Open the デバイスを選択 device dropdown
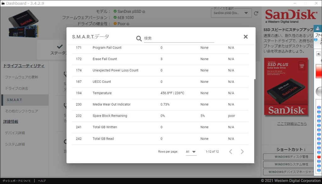Image resolution: width=322 pixels, height=184 pixels. pyautogui.click(x=231, y=13)
